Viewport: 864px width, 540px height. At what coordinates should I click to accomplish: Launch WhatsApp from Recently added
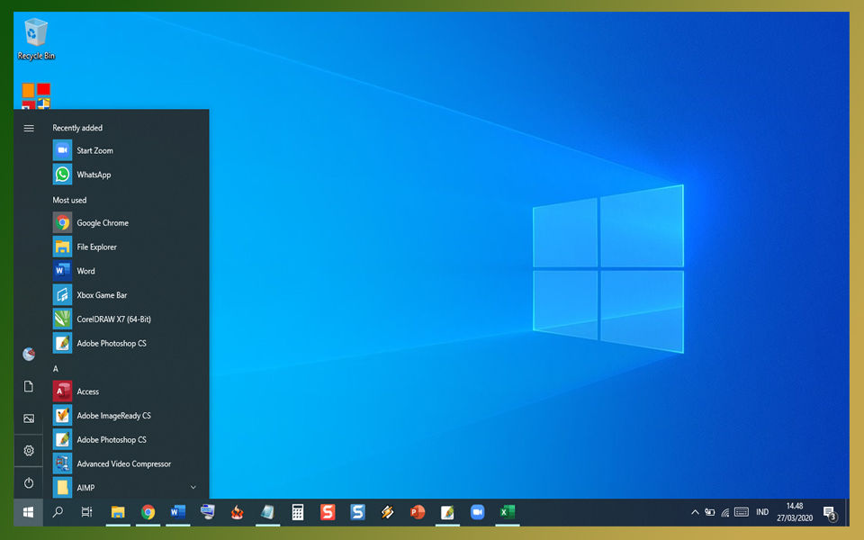tap(93, 174)
